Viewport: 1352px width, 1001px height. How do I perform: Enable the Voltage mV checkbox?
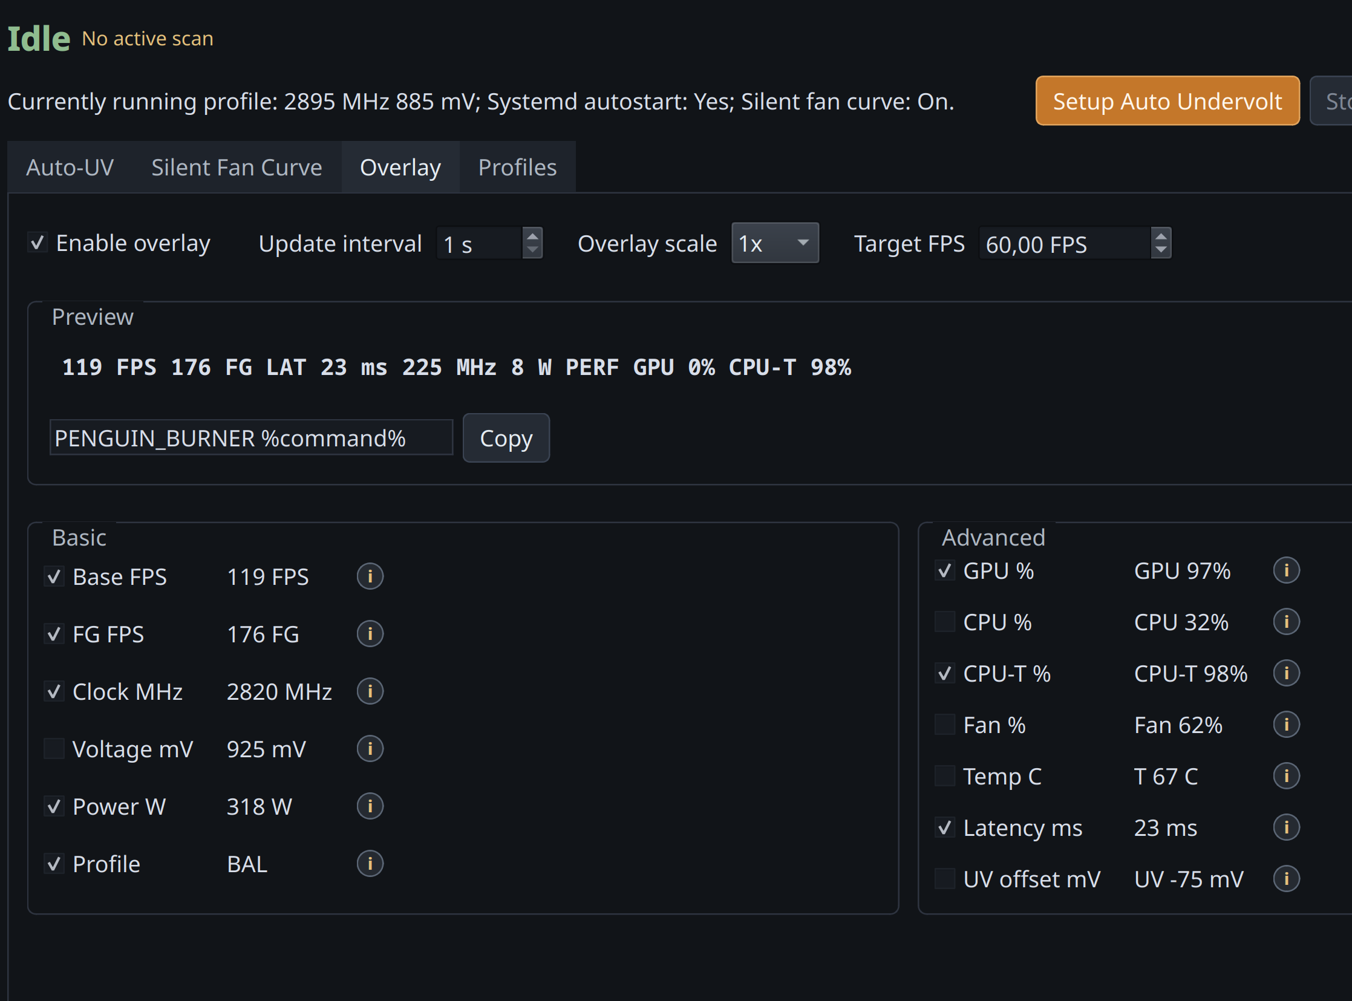point(54,749)
